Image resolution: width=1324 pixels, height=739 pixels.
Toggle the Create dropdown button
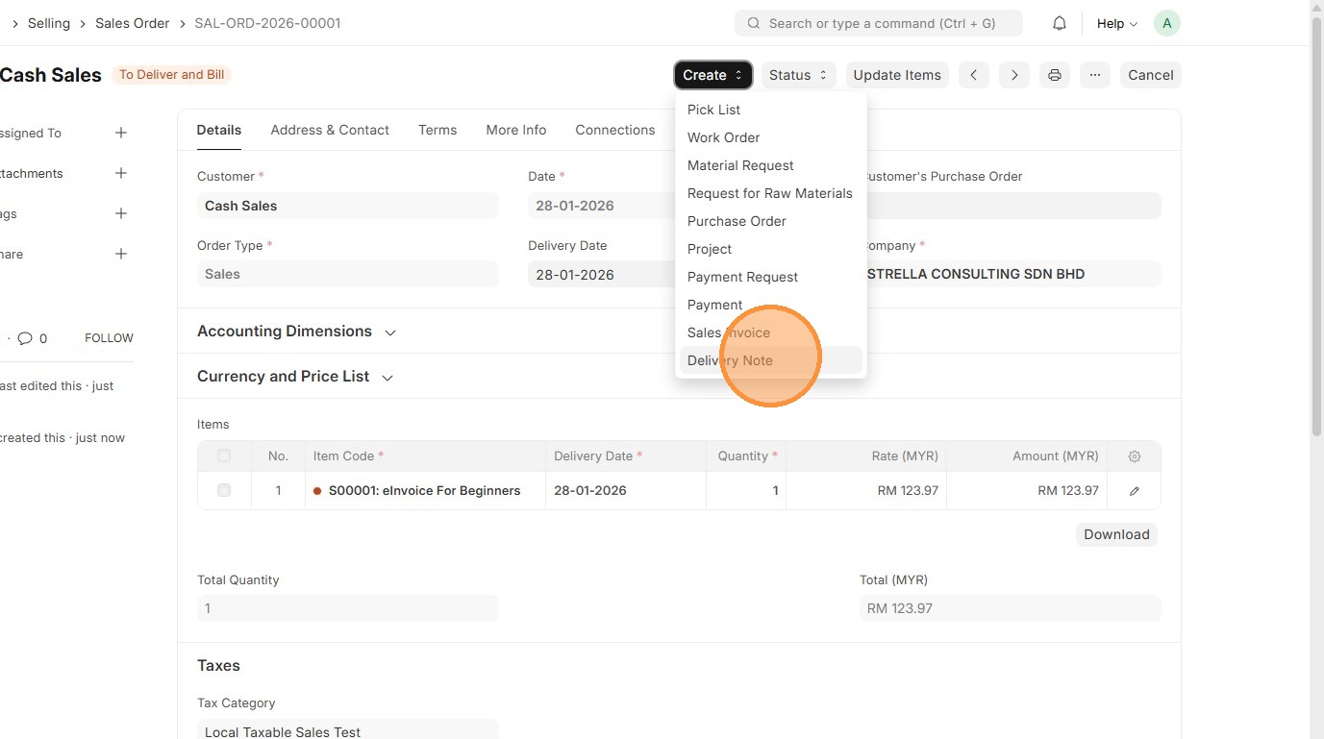pos(712,75)
